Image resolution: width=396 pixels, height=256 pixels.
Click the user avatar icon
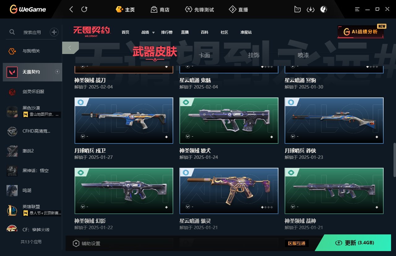(x=324, y=10)
